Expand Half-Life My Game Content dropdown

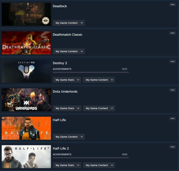69,137
